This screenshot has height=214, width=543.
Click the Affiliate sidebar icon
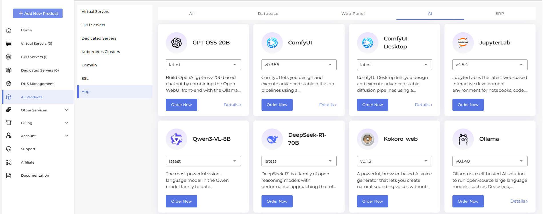tap(9, 162)
